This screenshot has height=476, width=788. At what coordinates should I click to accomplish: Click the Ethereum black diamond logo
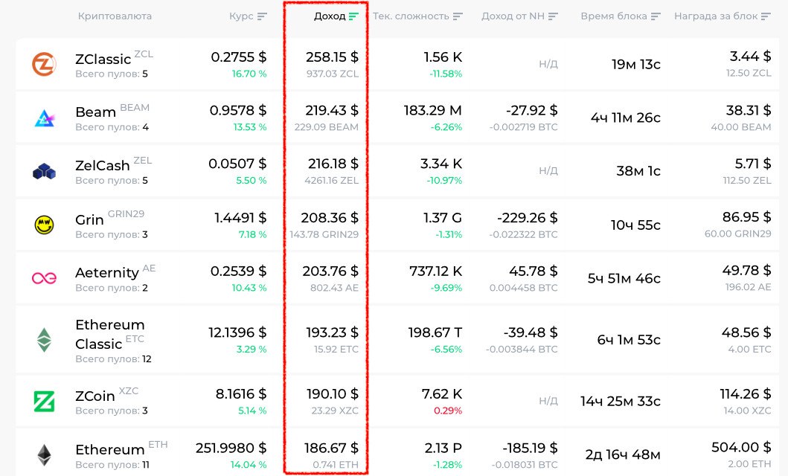point(44,455)
